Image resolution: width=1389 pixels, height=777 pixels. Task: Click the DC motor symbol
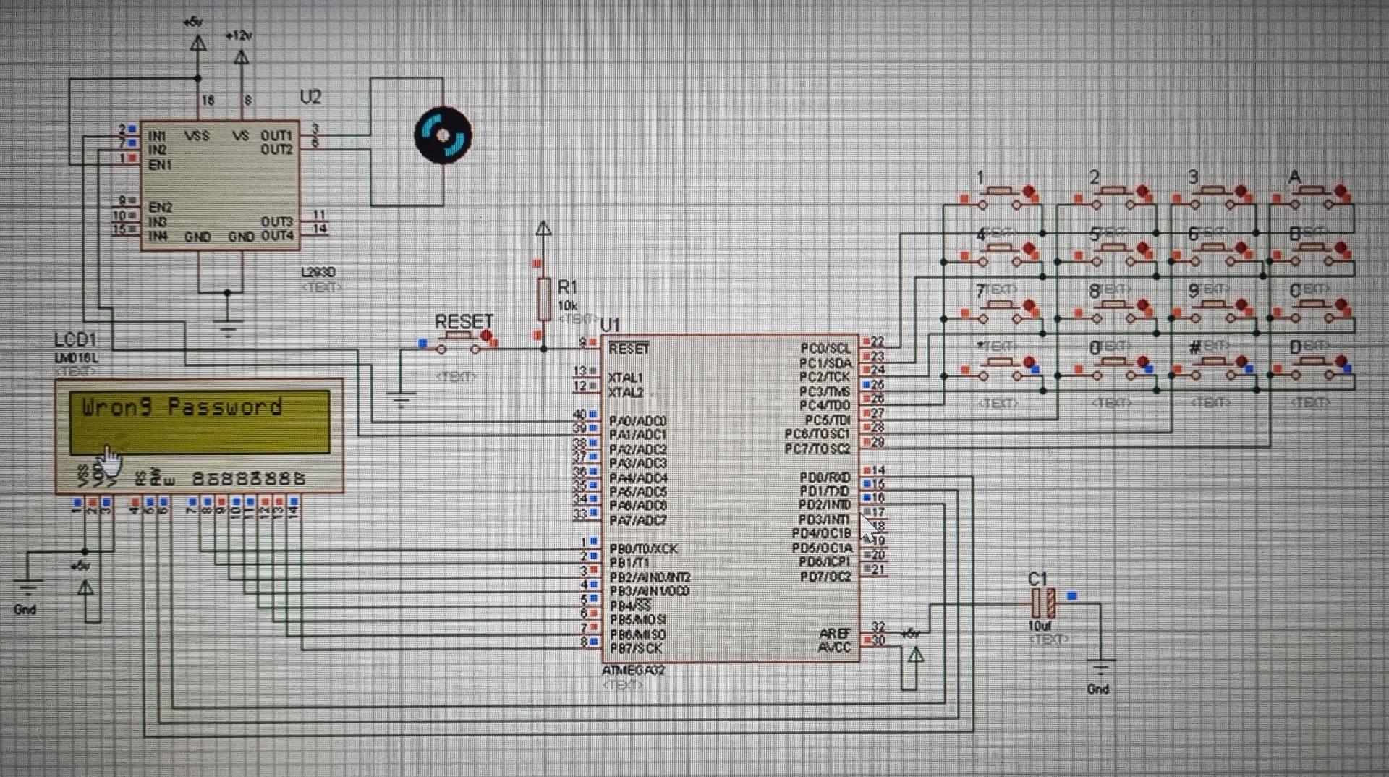(441, 135)
